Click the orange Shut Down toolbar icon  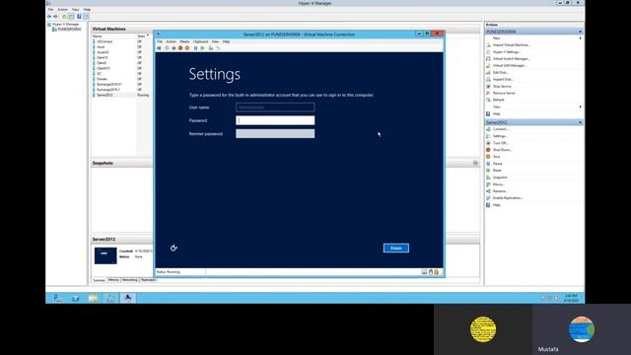coord(180,48)
